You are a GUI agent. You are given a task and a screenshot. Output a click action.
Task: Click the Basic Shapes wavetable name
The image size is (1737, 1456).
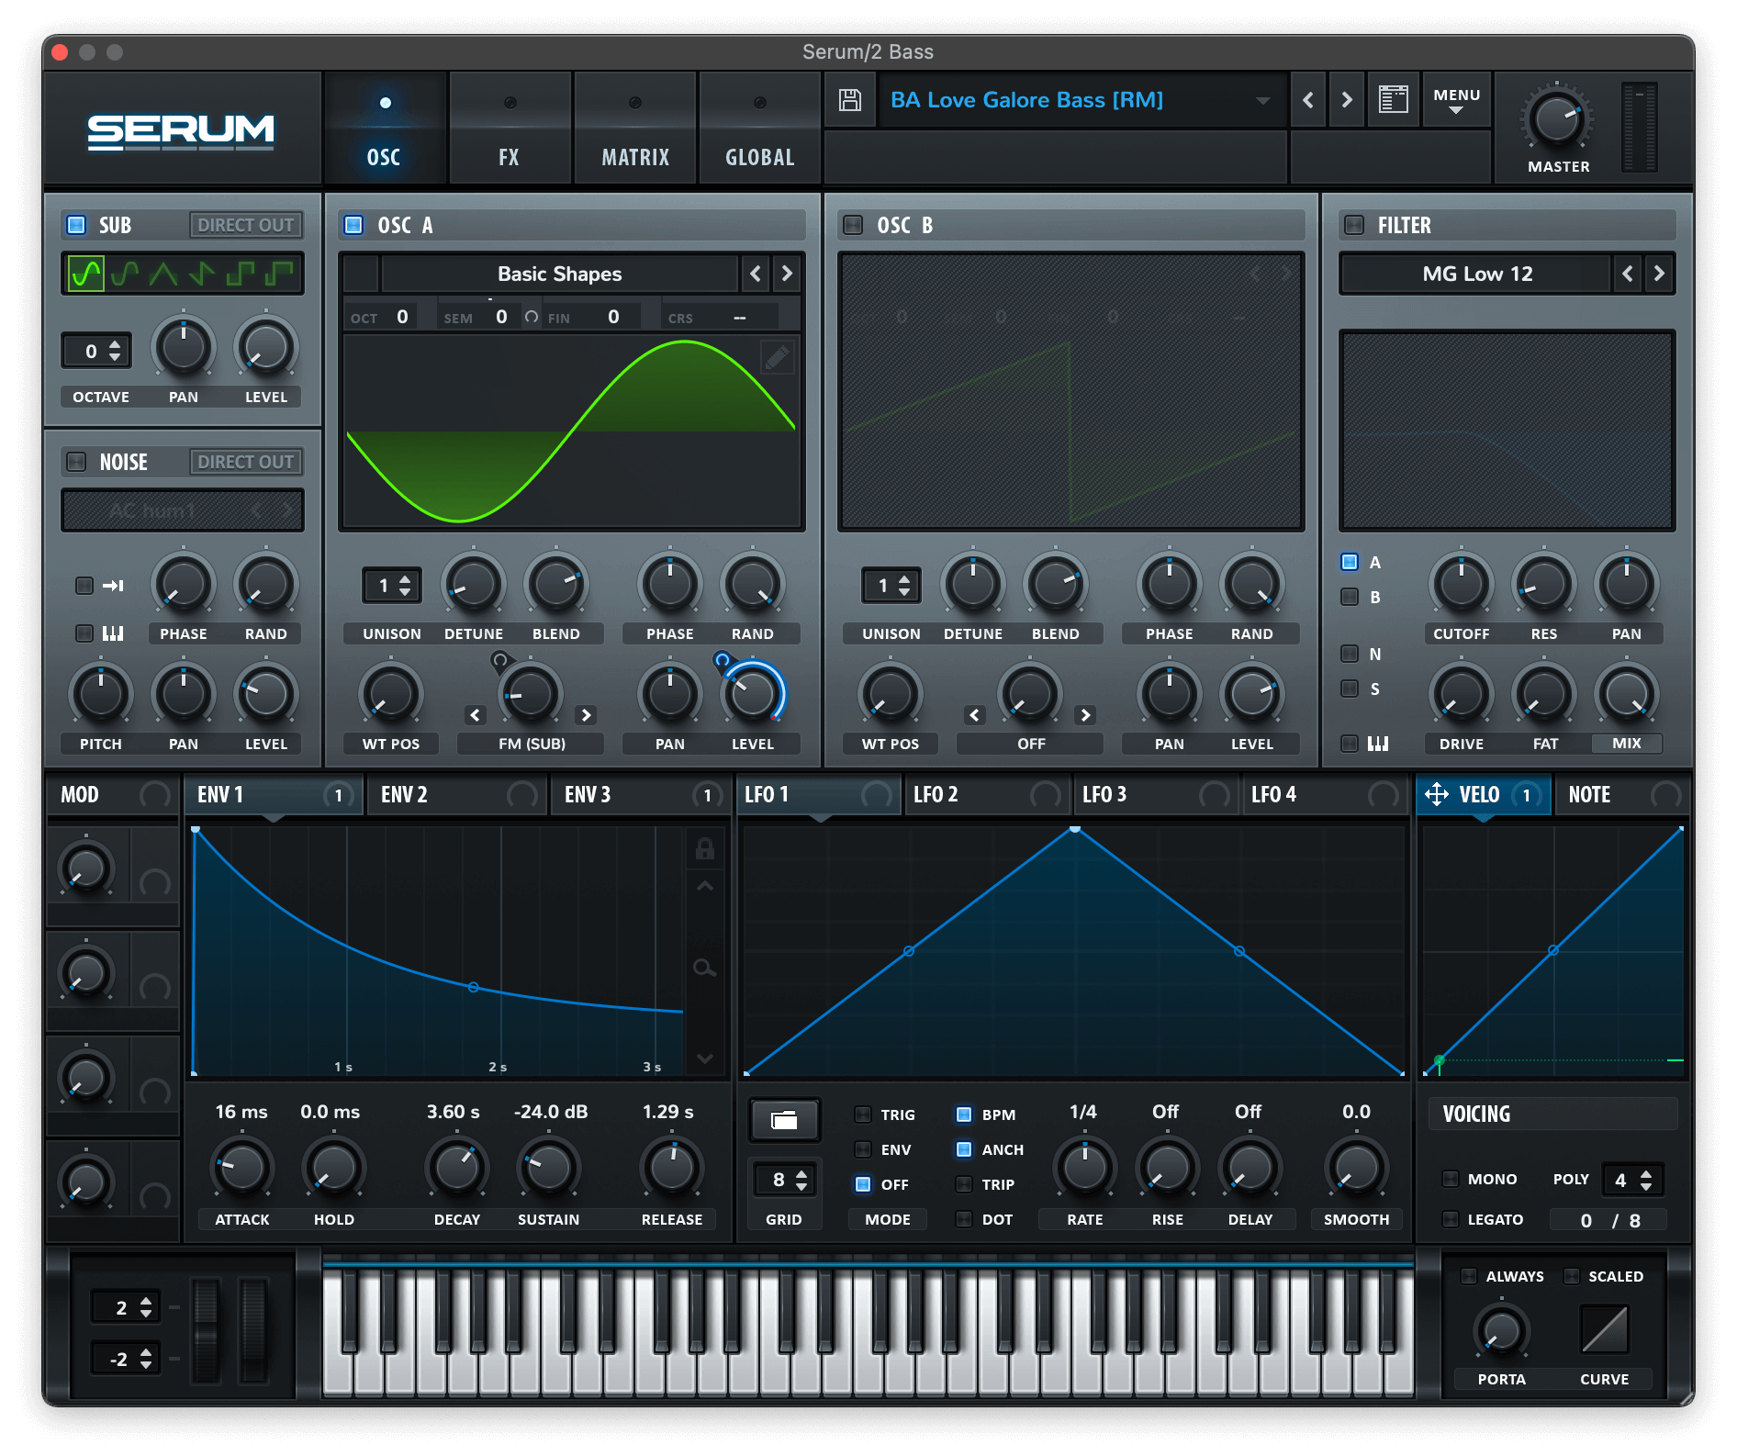point(559,274)
